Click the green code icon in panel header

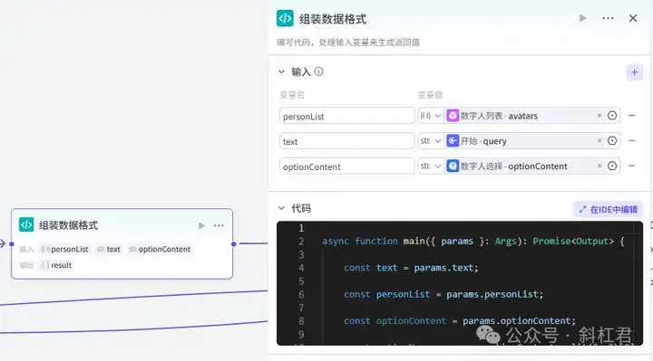click(x=285, y=18)
